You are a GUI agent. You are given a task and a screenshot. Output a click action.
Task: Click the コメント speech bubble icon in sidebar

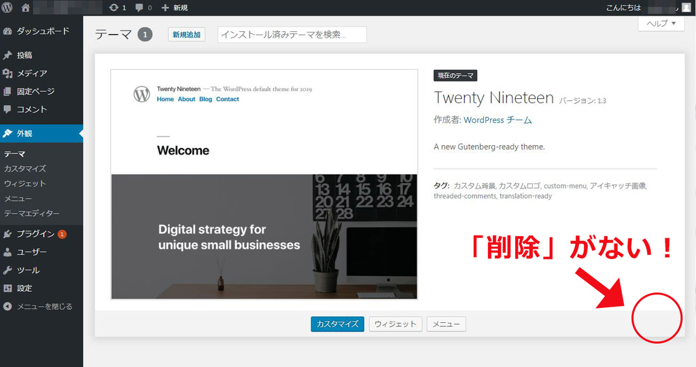tap(7, 109)
